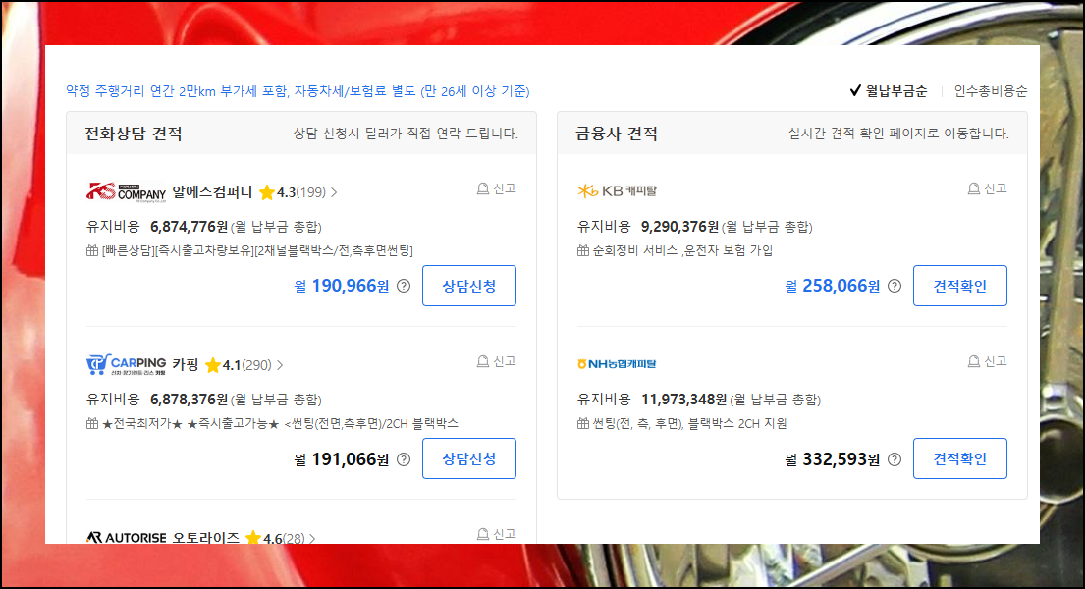Click the star rating icon for 카핑
The width and height of the screenshot is (1085, 589).
coord(213,365)
